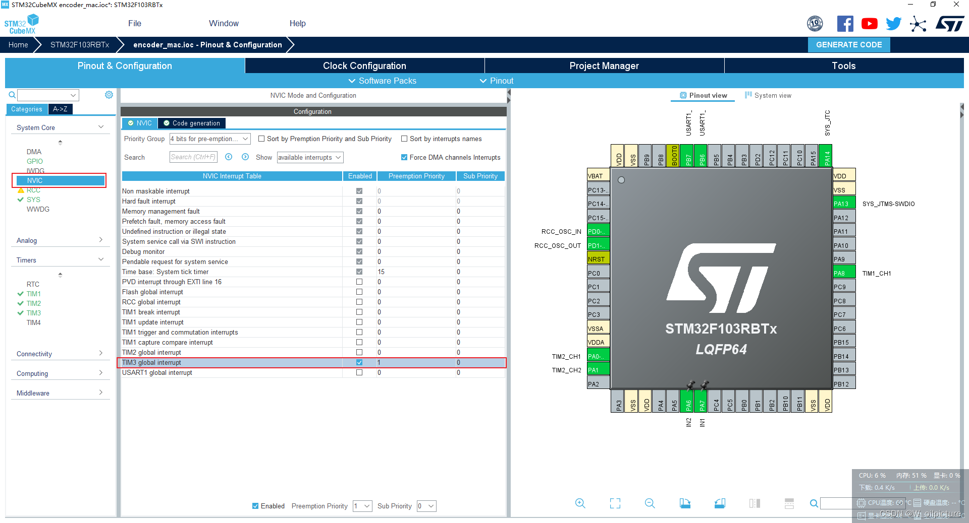Open the Software Packs dropdown
The height and width of the screenshot is (523, 969).
tap(383, 81)
